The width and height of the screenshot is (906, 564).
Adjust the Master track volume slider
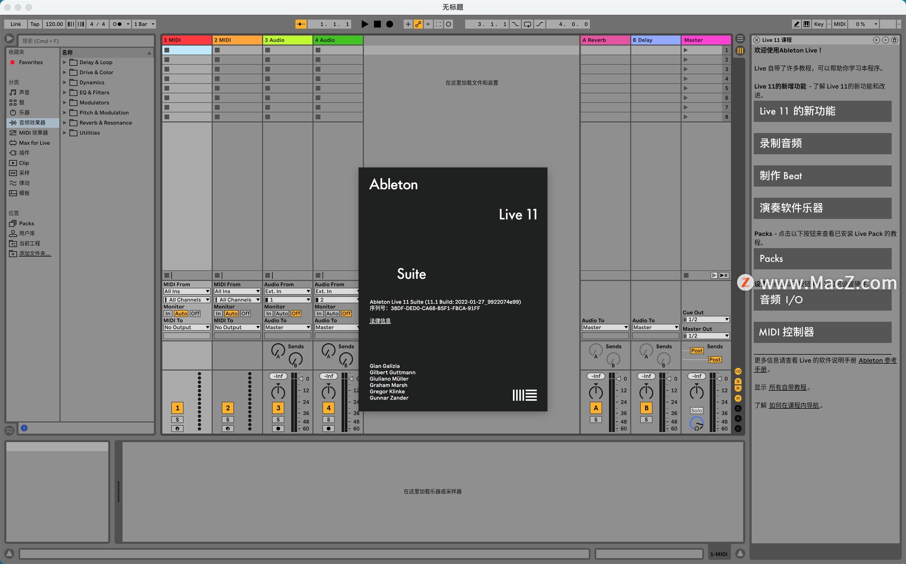(x=719, y=379)
